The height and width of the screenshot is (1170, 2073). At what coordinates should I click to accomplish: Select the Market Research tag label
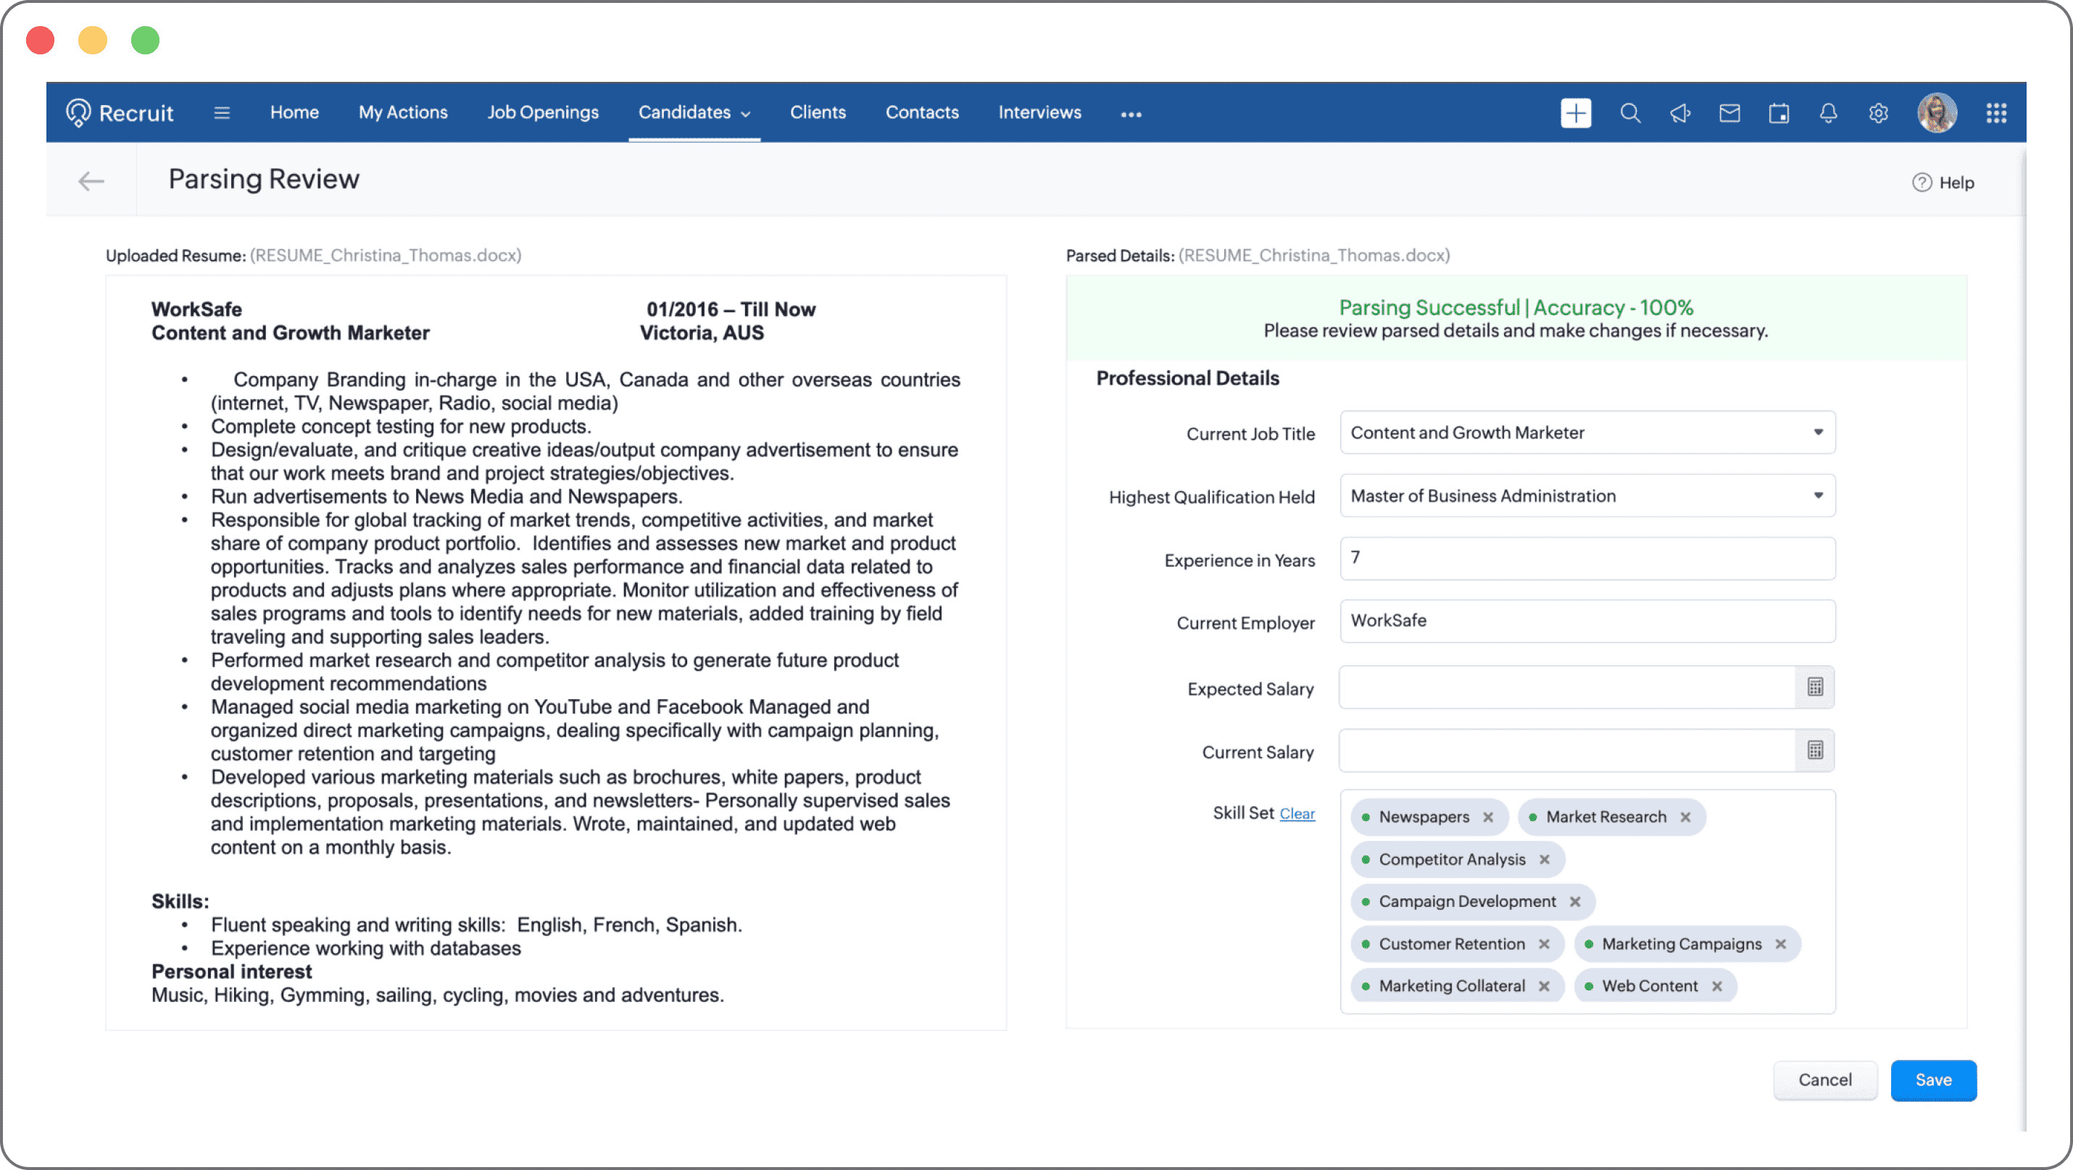coord(1605,817)
